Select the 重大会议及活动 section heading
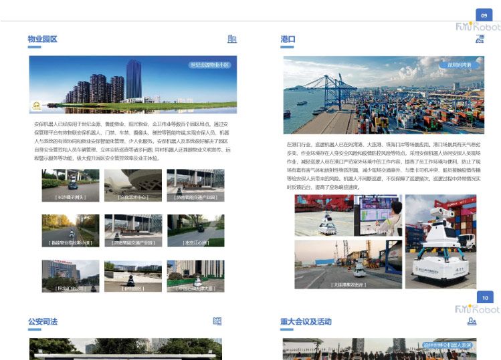Screen dimensions: 501x360 coord(306,322)
